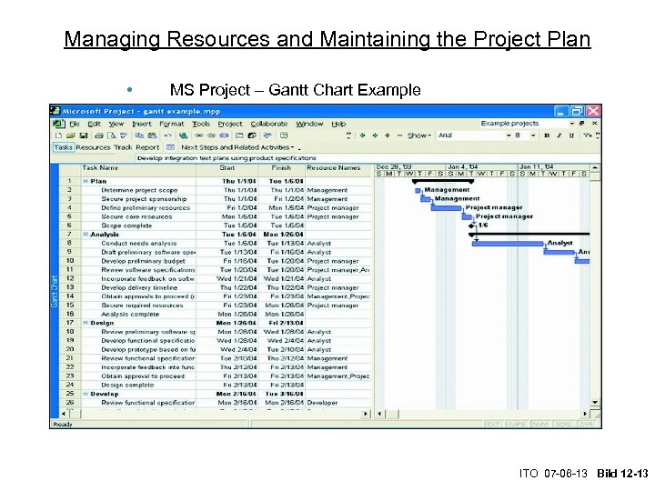Toggle Underline formatting
The image size is (655, 491).
pos(571,135)
